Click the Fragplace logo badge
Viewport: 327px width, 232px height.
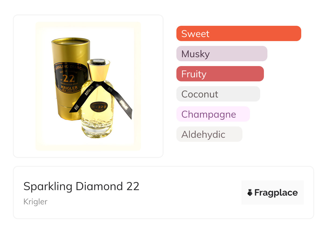[272, 193]
